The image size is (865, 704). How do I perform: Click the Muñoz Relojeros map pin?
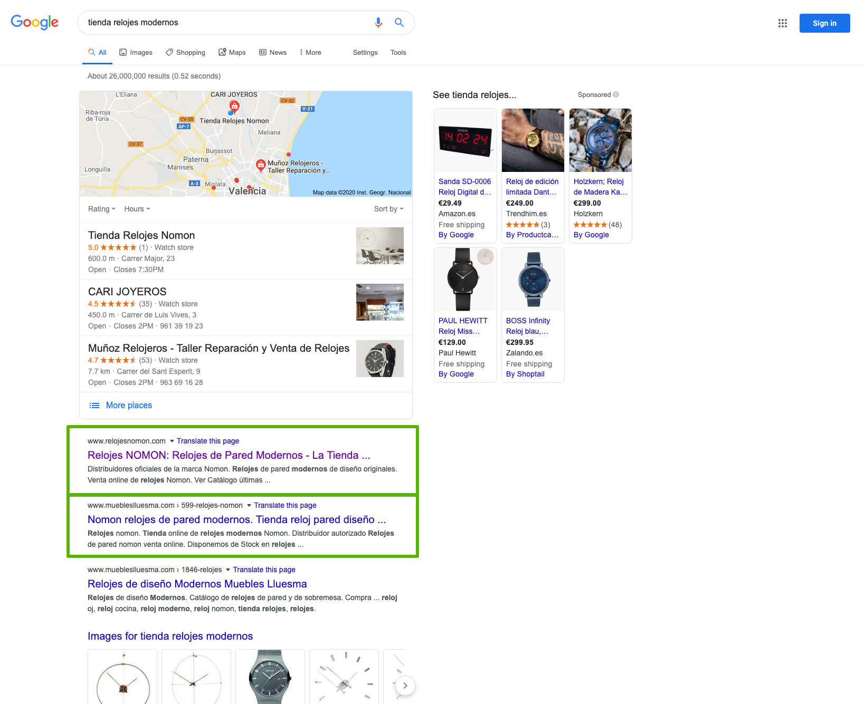coord(261,165)
